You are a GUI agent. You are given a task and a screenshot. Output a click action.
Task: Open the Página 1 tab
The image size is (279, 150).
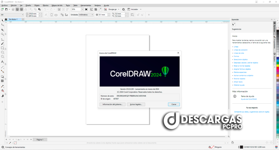(x=40, y=139)
